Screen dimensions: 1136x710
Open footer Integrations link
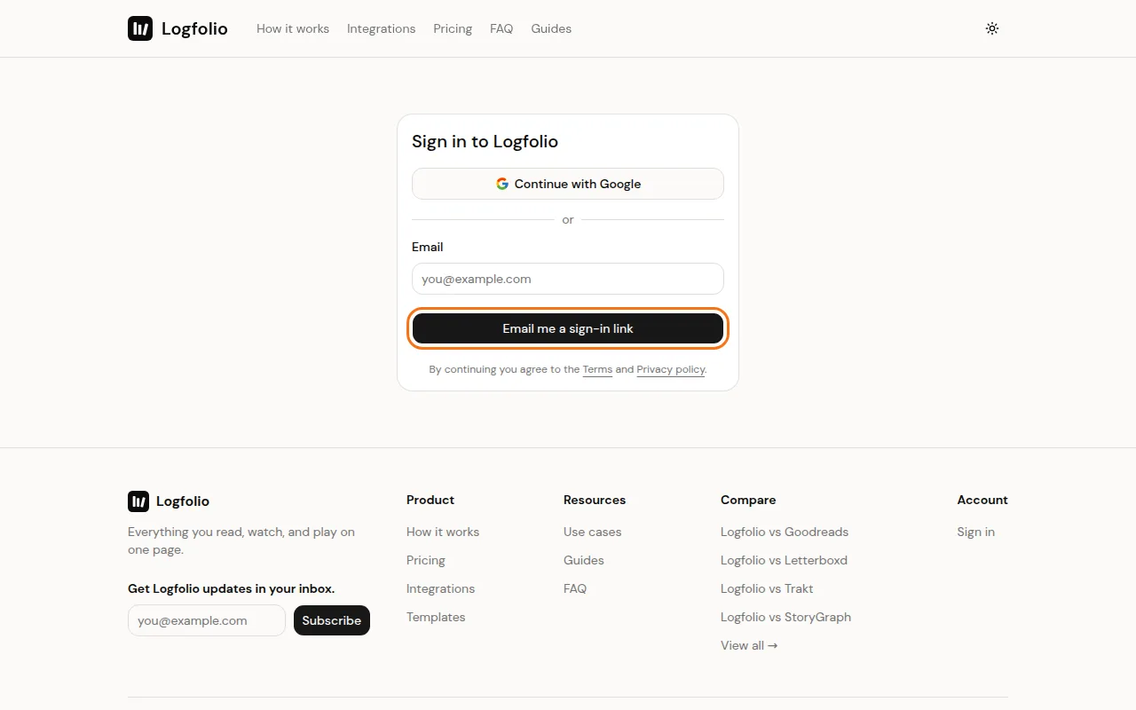440,588
